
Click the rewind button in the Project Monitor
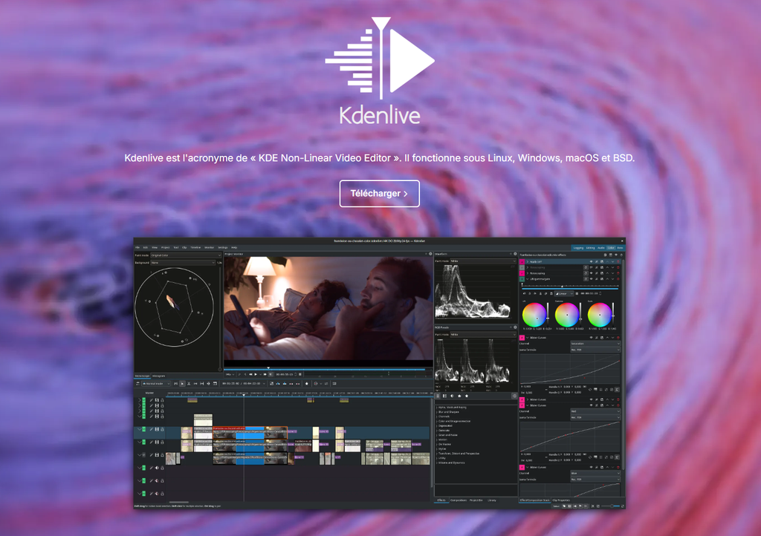[x=250, y=374]
